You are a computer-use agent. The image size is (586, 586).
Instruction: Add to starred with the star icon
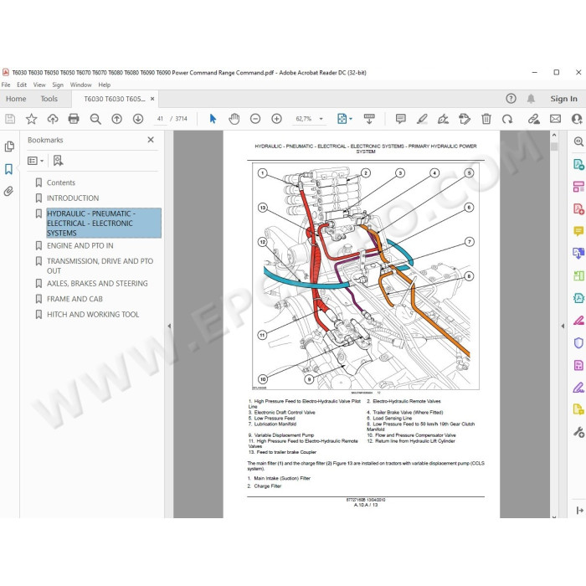click(x=32, y=119)
